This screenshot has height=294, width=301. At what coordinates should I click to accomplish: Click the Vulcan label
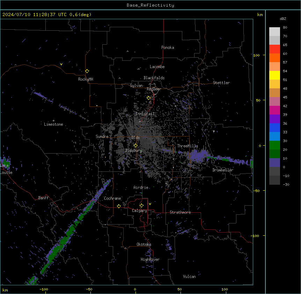click(190, 277)
